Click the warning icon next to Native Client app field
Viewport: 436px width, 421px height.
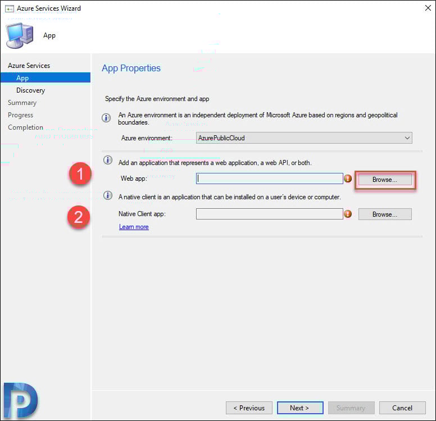click(348, 214)
